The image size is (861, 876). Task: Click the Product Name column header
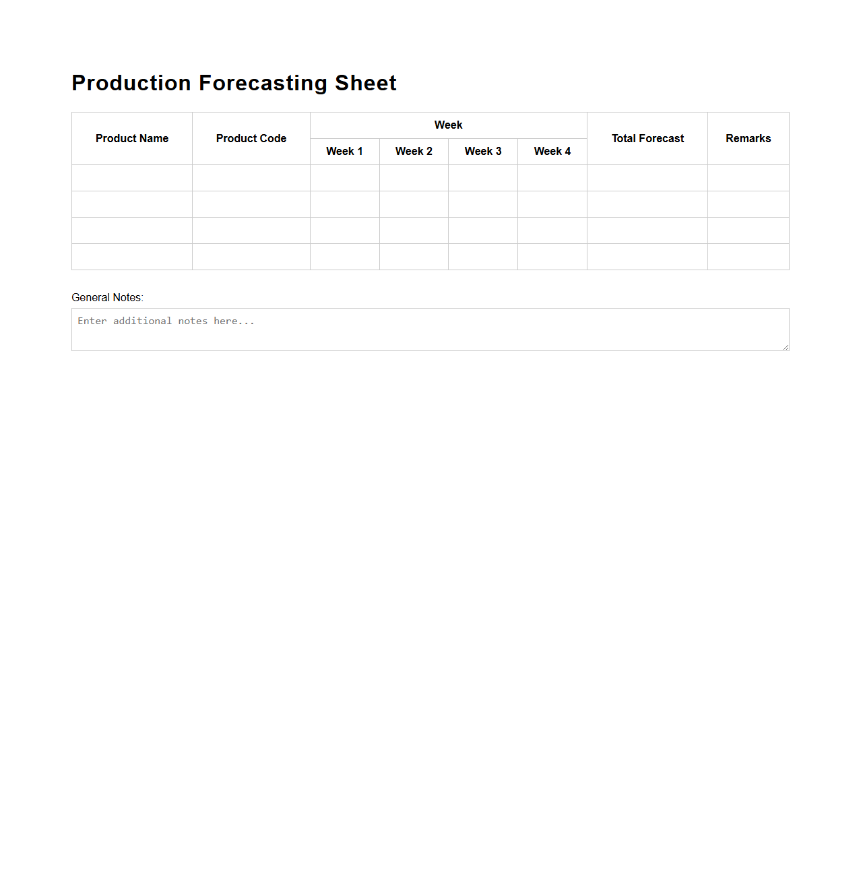click(131, 138)
